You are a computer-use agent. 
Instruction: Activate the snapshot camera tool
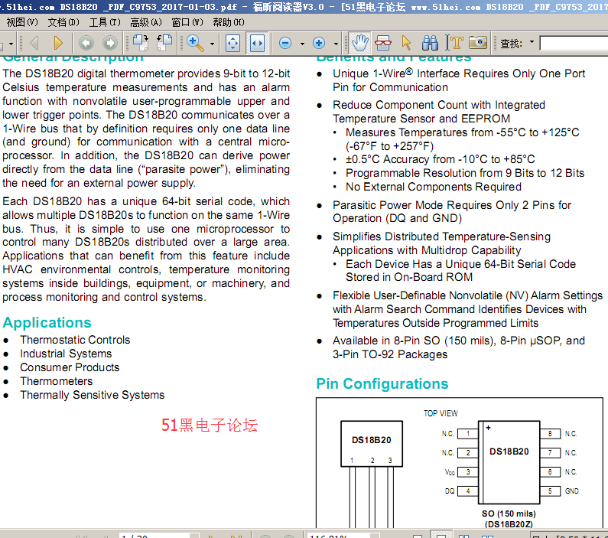pos(478,42)
